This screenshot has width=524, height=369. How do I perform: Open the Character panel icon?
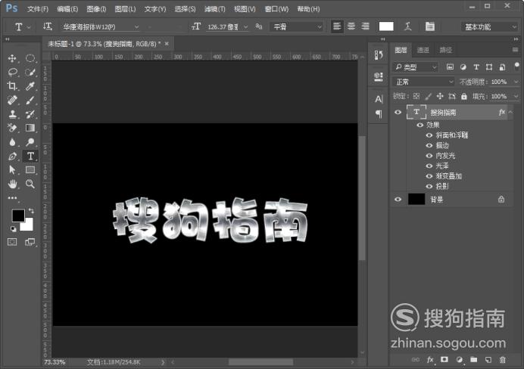[x=379, y=99]
